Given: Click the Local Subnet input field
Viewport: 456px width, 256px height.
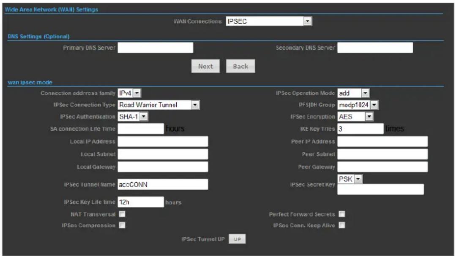Looking at the screenshot, I should pyautogui.click(x=163, y=154).
